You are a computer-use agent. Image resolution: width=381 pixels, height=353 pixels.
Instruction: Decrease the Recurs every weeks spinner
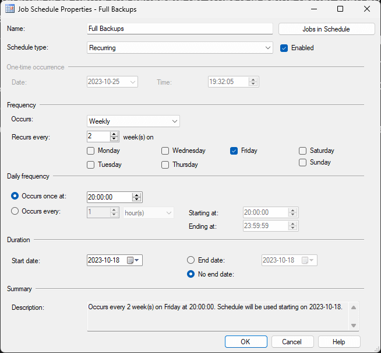tap(114, 139)
